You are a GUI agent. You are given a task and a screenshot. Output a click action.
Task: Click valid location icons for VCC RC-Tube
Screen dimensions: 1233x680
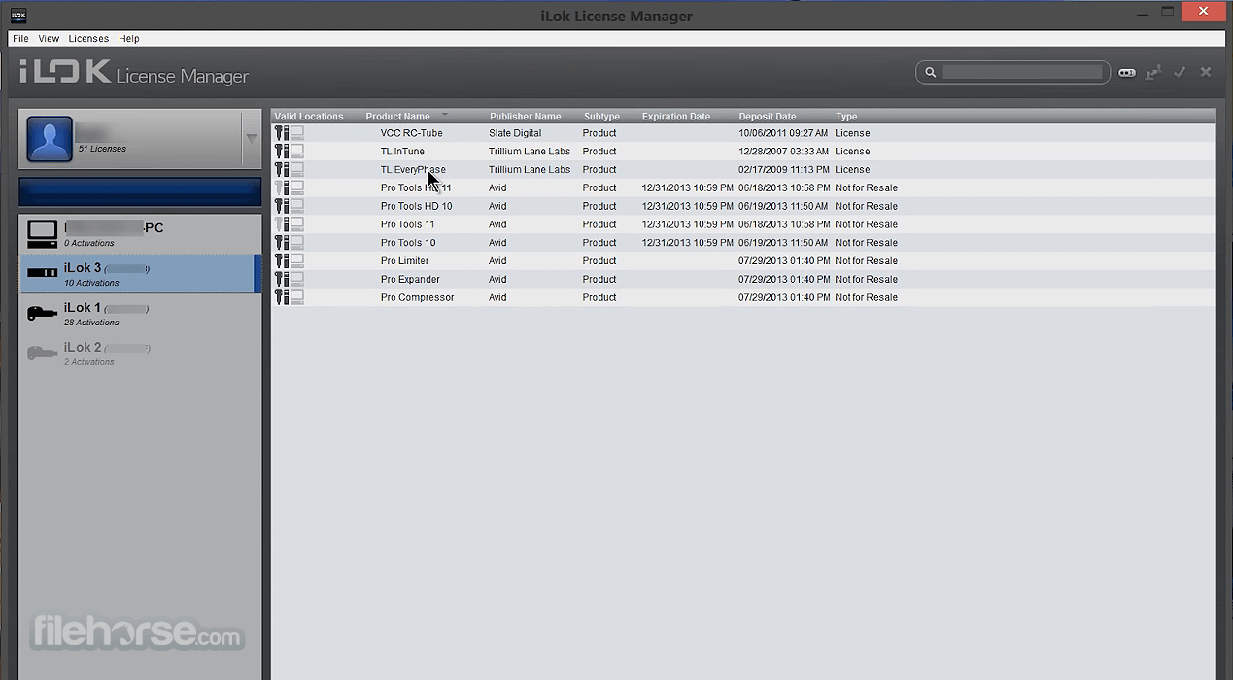pyautogui.click(x=289, y=133)
